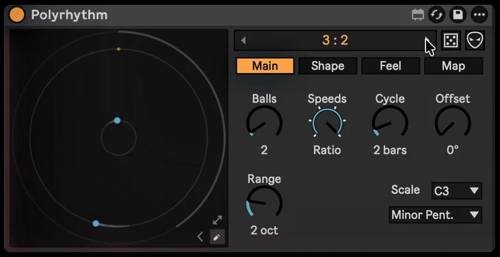Viewport: 500px width, 257px height.
Task: Go to next preset with the right arrow
Action: tap(427, 40)
